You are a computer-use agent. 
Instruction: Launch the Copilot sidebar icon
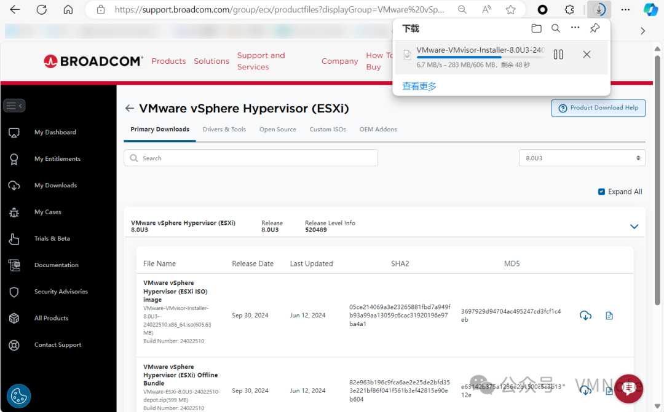650,9
